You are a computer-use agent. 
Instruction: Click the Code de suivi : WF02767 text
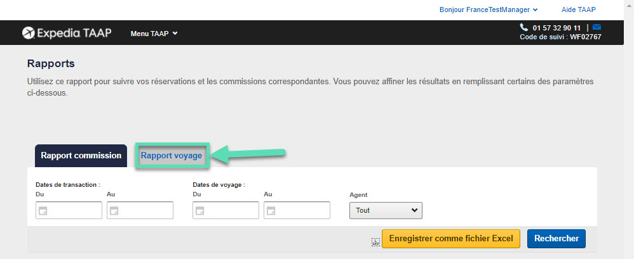(x=560, y=37)
